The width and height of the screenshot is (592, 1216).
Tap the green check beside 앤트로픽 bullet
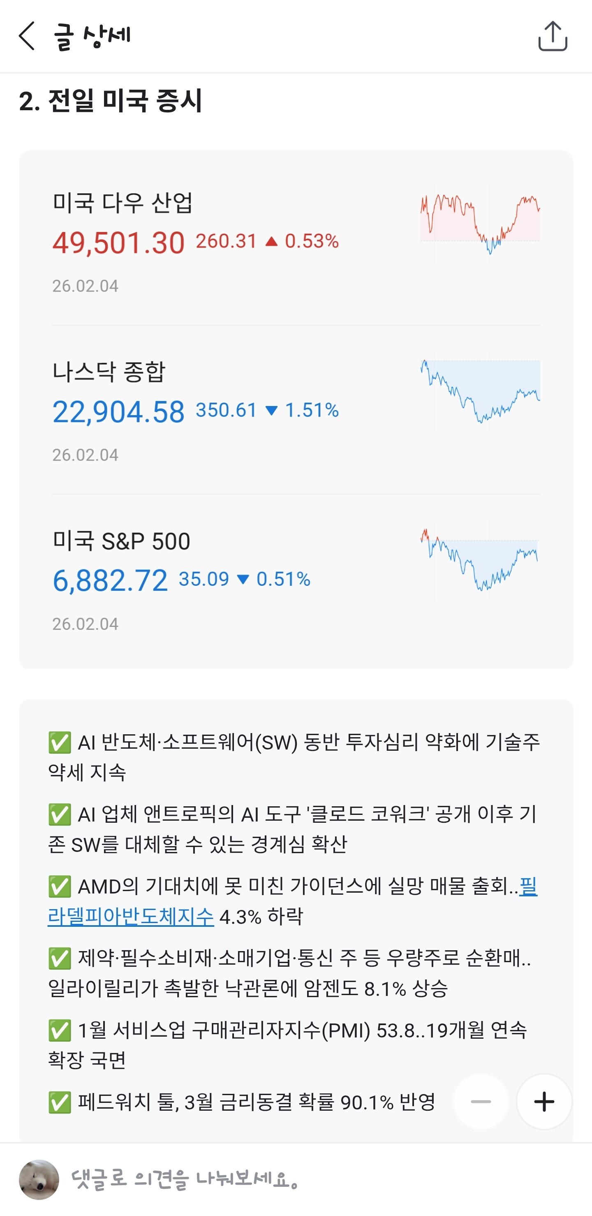pyautogui.click(x=60, y=815)
